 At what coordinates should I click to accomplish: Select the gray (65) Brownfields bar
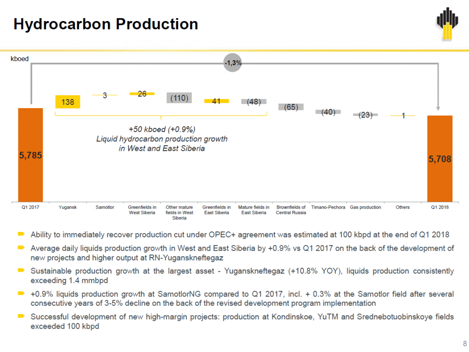(291, 107)
